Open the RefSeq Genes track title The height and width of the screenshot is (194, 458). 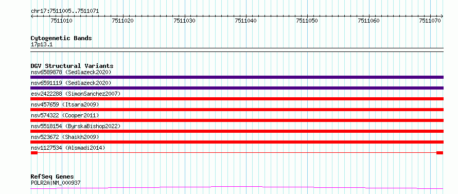click(52, 177)
